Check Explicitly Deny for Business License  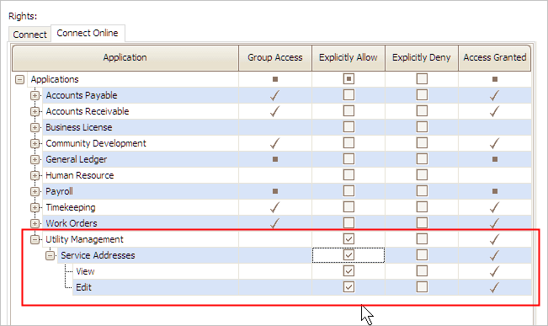pos(422,127)
